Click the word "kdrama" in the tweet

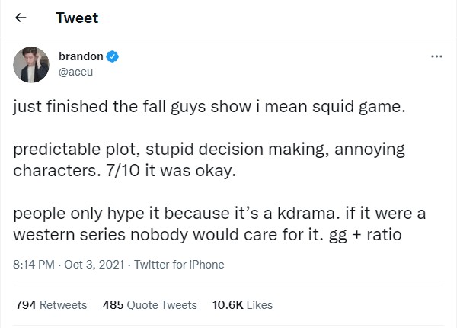coord(357,214)
